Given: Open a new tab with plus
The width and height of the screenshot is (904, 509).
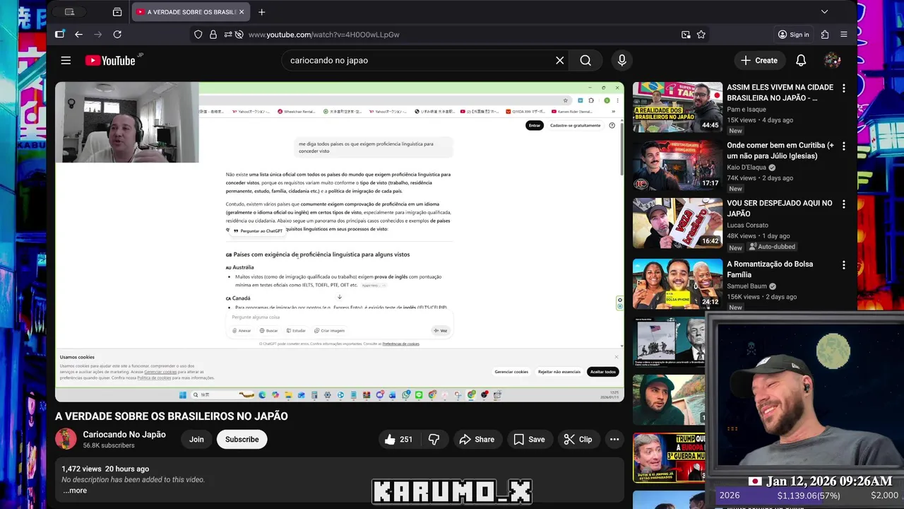Looking at the screenshot, I should point(262,12).
